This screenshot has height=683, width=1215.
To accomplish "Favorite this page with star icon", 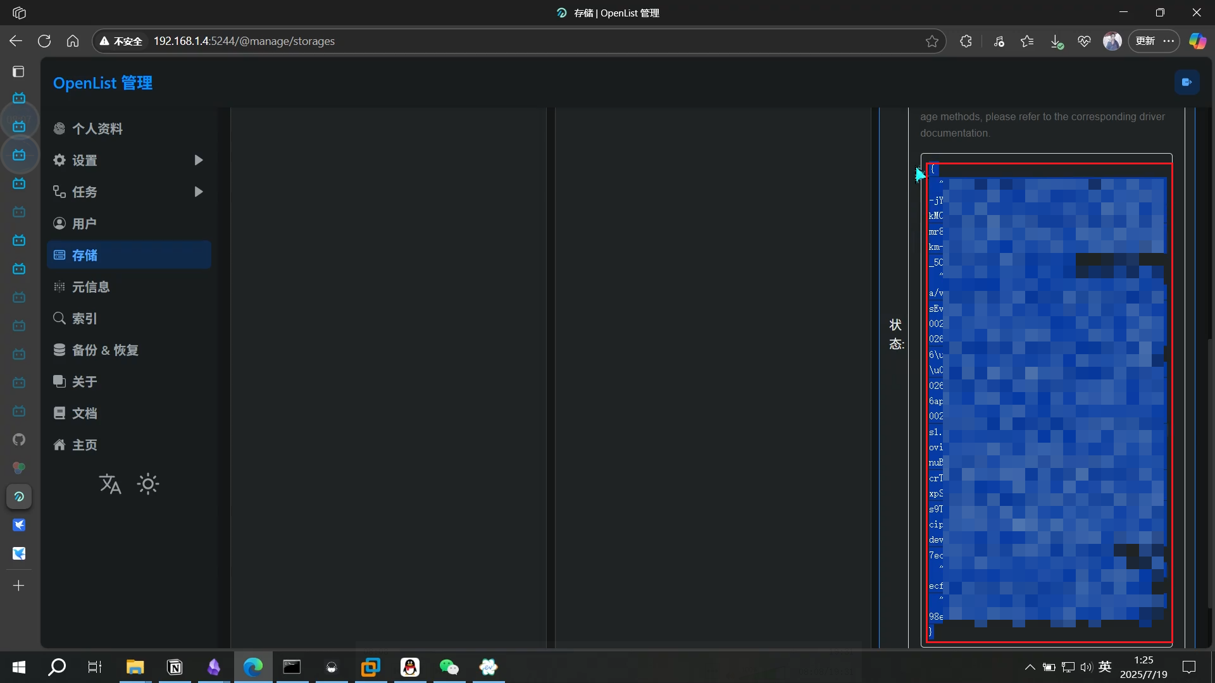I will pos(931,41).
